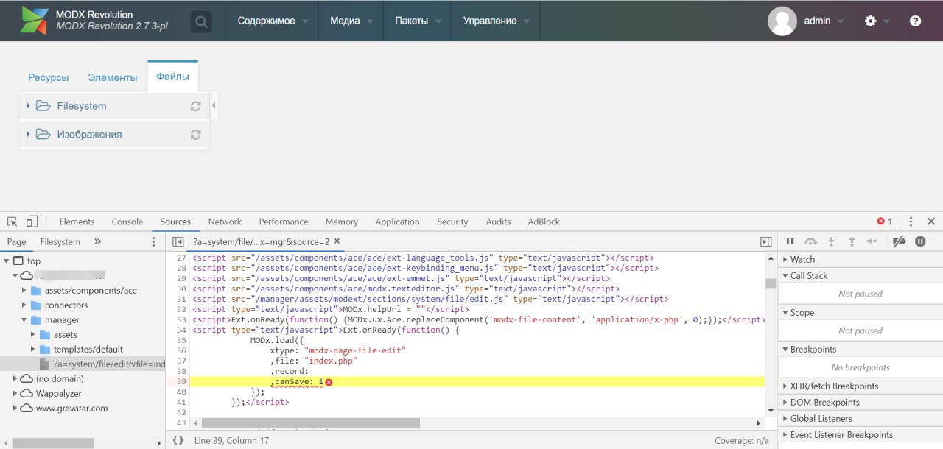This screenshot has width=943, height=449.
Task: Open the DevTools Network tab
Action: (x=225, y=222)
